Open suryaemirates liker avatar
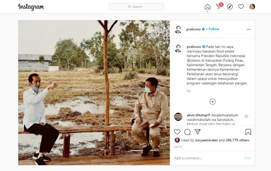This screenshot has height=171, width=271. (x=177, y=140)
